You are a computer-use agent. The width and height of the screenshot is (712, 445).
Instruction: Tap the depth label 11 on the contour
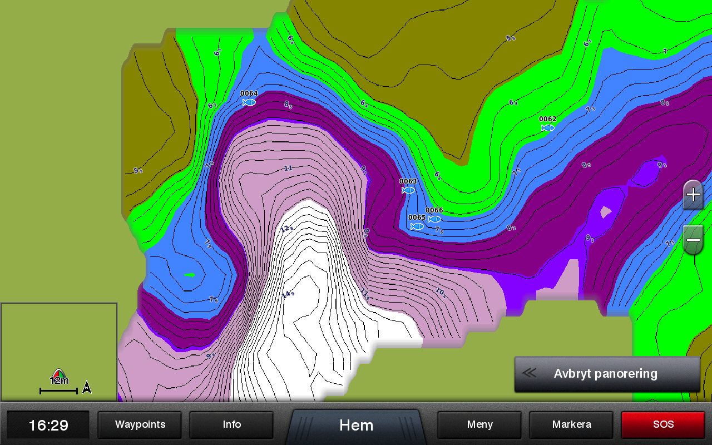pos(288,168)
